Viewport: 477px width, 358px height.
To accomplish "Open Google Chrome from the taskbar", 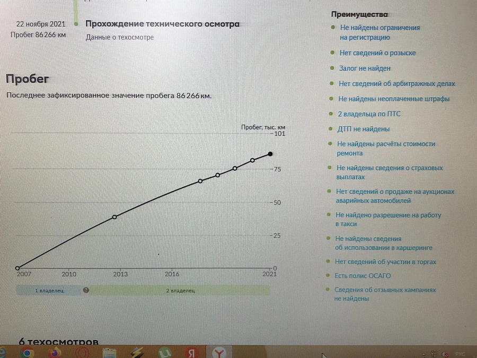I will click(x=26, y=353).
